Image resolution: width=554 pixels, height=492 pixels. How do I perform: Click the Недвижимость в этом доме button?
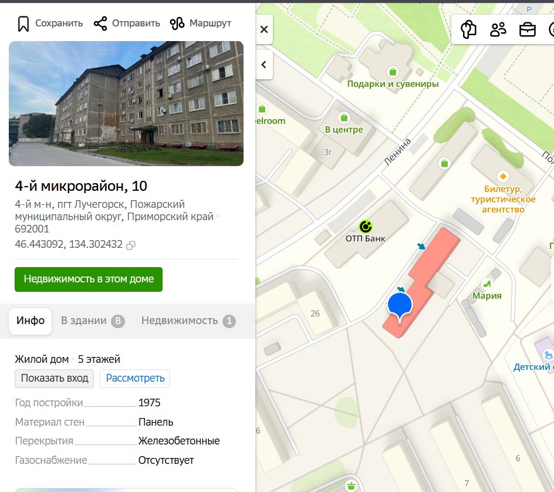[89, 279]
